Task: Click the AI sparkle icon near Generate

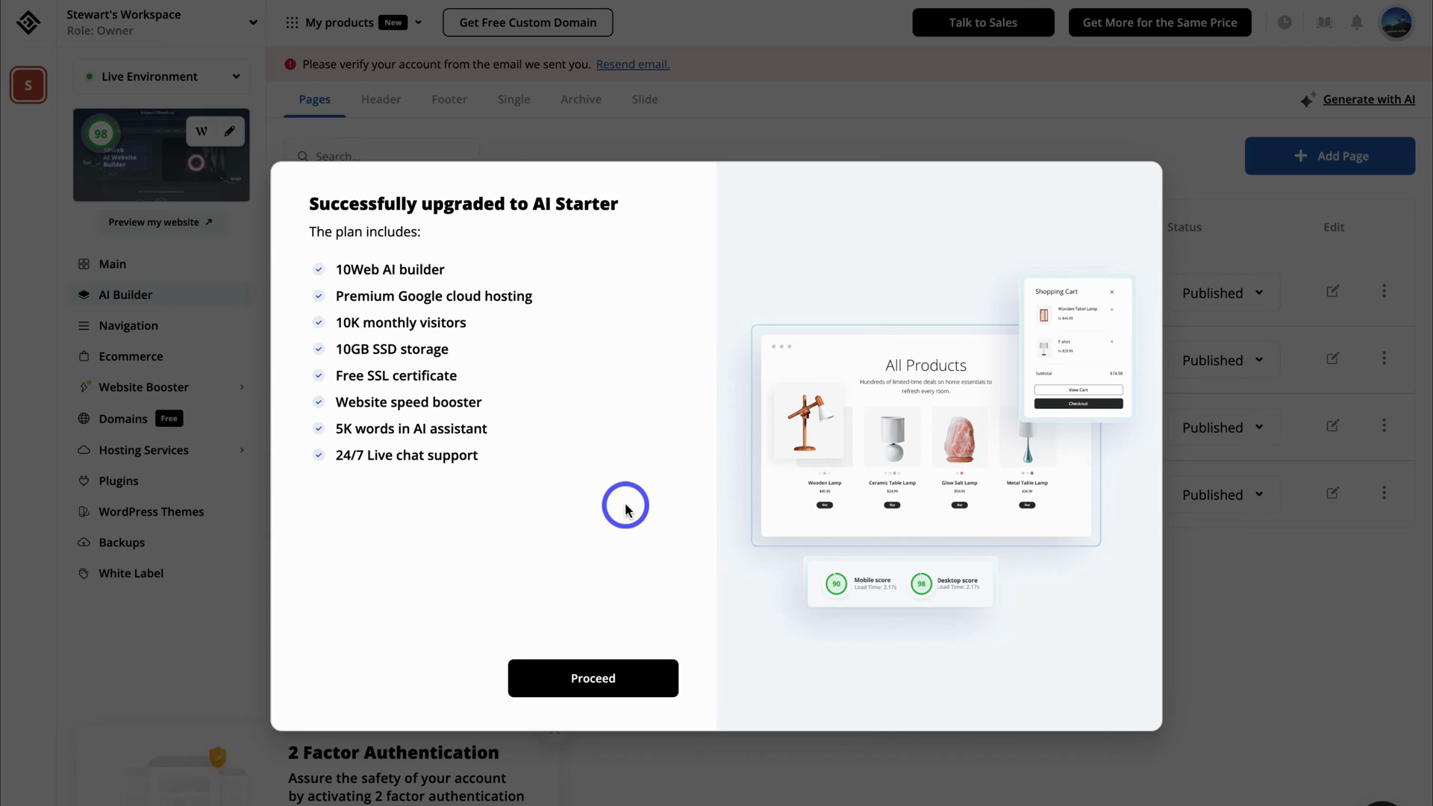Action: (1308, 99)
